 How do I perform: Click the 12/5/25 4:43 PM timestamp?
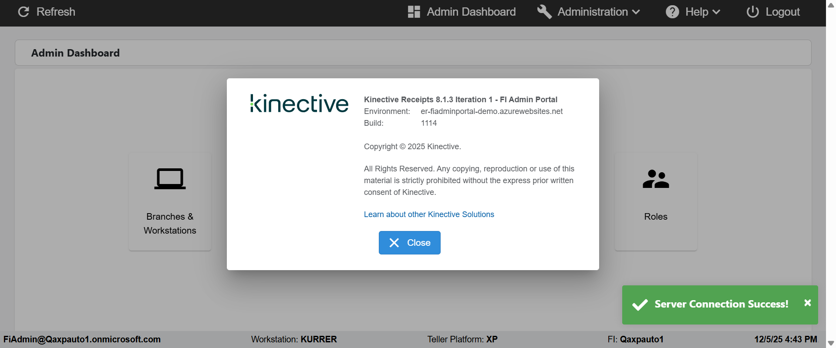pyautogui.click(x=786, y=339)
